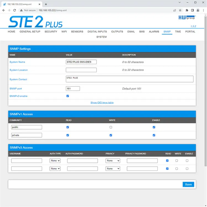Go to the EMAIL page
The image size is (207, 207).
click(131, 31)
